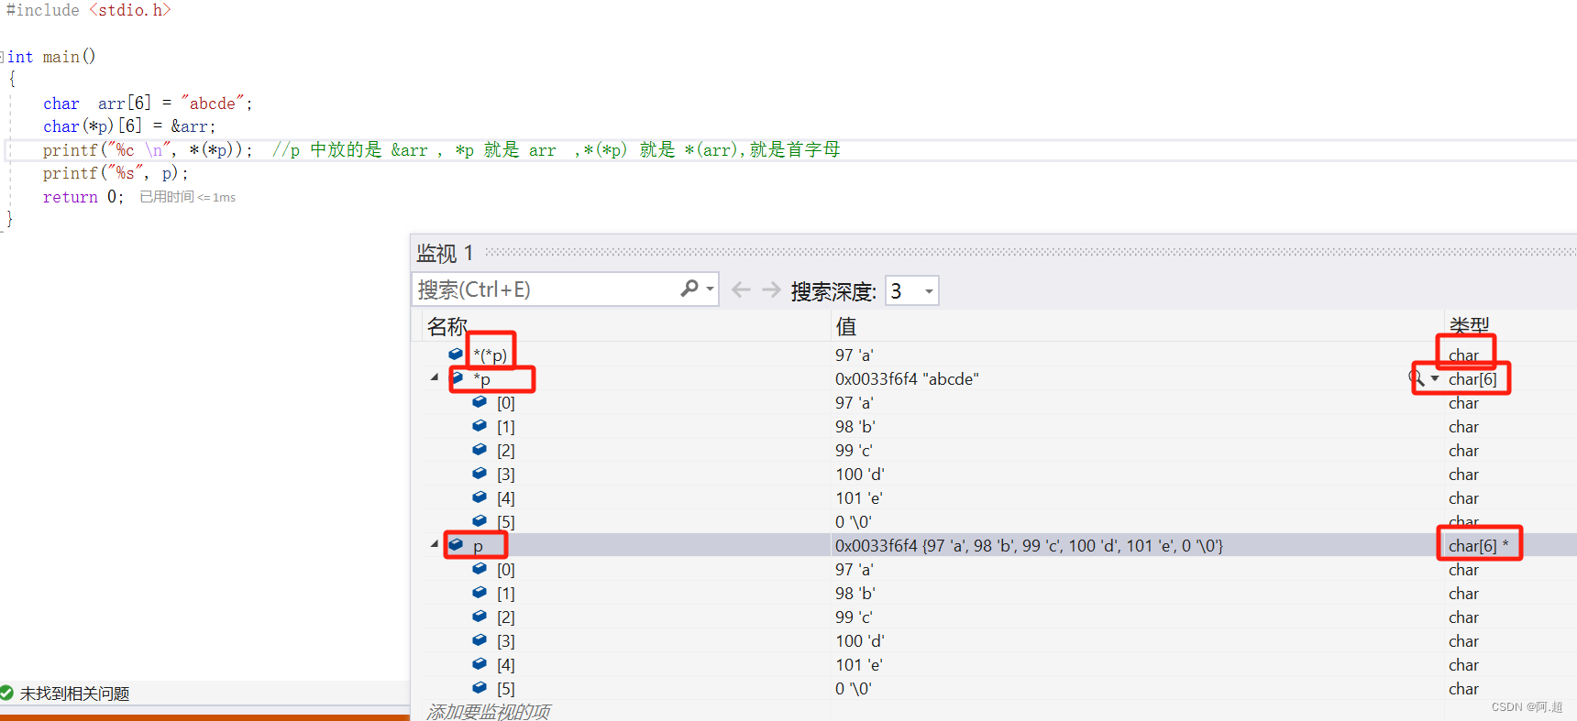The width and height of the screenshot is (1577, 721).
Task: Open the search options dropdown arrow
Action: 710,289
